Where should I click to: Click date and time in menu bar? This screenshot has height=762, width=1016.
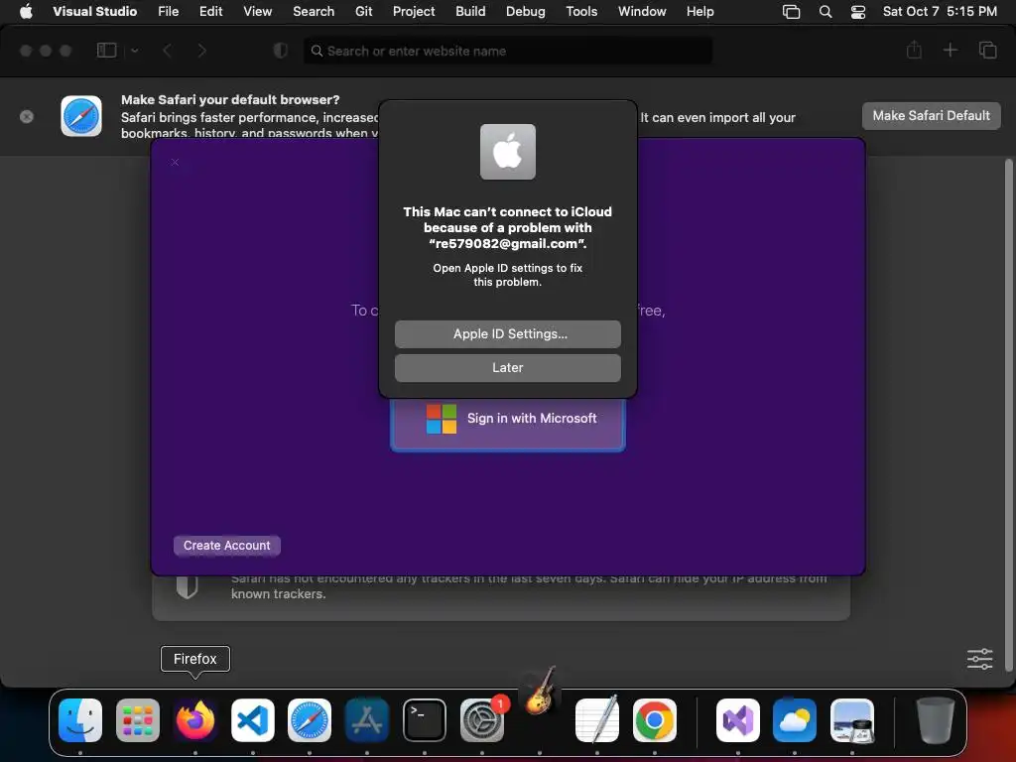[x=940, y=12]
